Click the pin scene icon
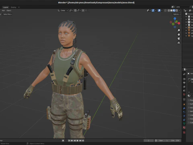This screenshot has height=145, width=193. click(190, 7)
